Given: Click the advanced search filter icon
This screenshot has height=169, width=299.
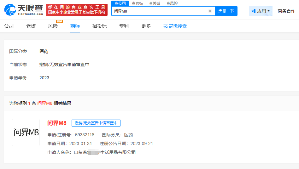Looking at the screenshot, I should [x=166, y=26].
